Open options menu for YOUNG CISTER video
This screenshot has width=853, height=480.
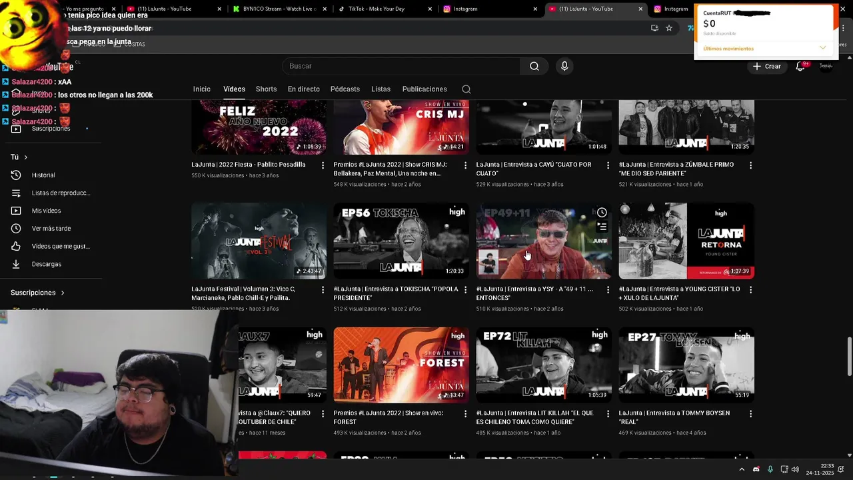point(750,290)
